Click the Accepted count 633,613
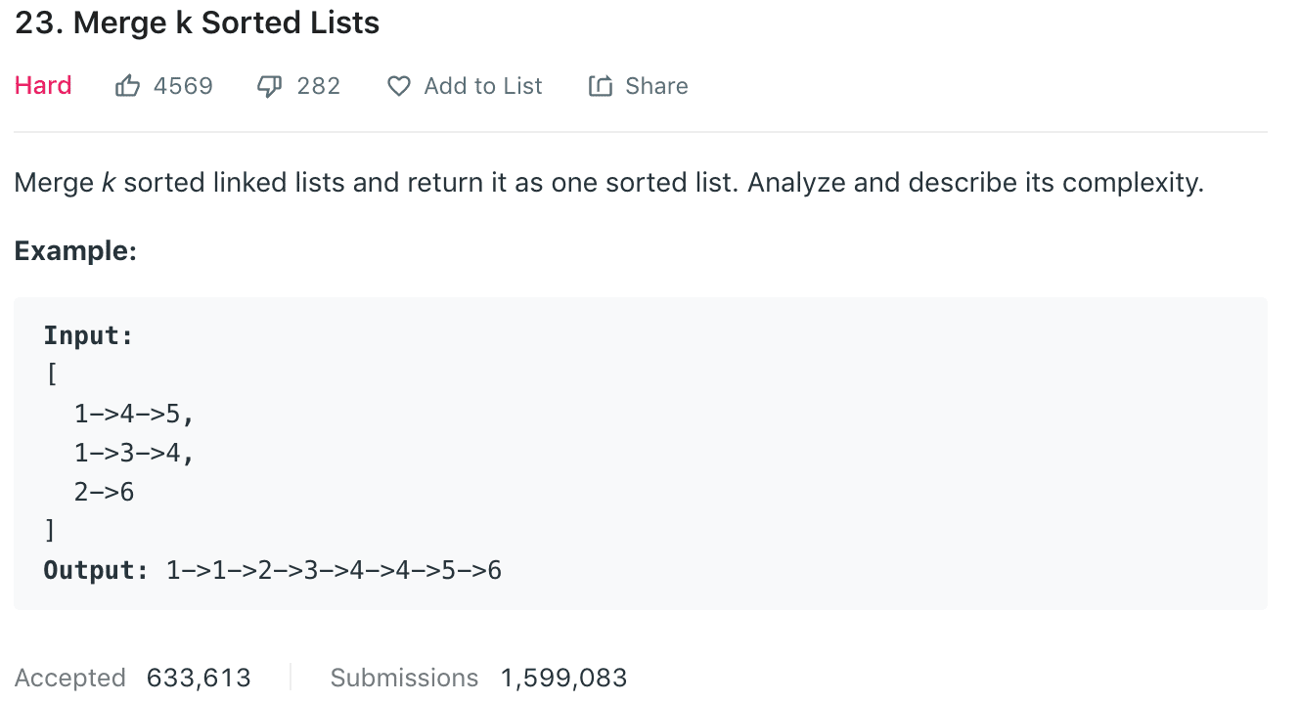 coord(199,678)
